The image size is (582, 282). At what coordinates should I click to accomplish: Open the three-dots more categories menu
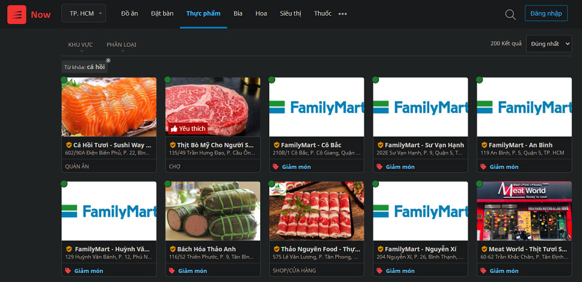click(343, 14)
